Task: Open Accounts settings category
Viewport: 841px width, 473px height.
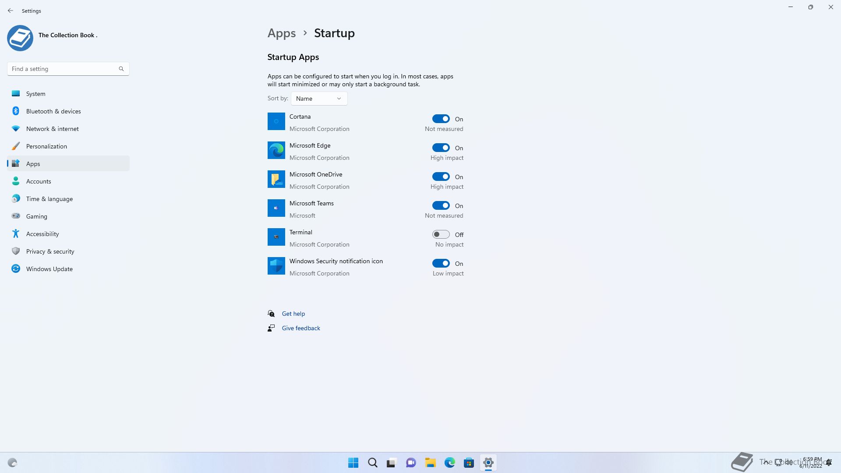Action: [68, 181]
